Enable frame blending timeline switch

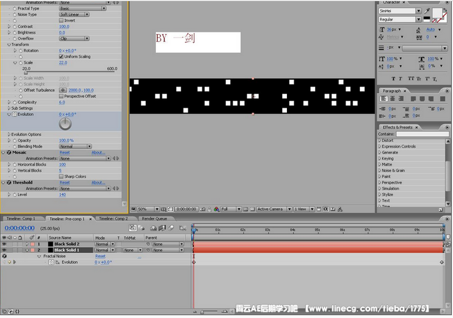162,228
